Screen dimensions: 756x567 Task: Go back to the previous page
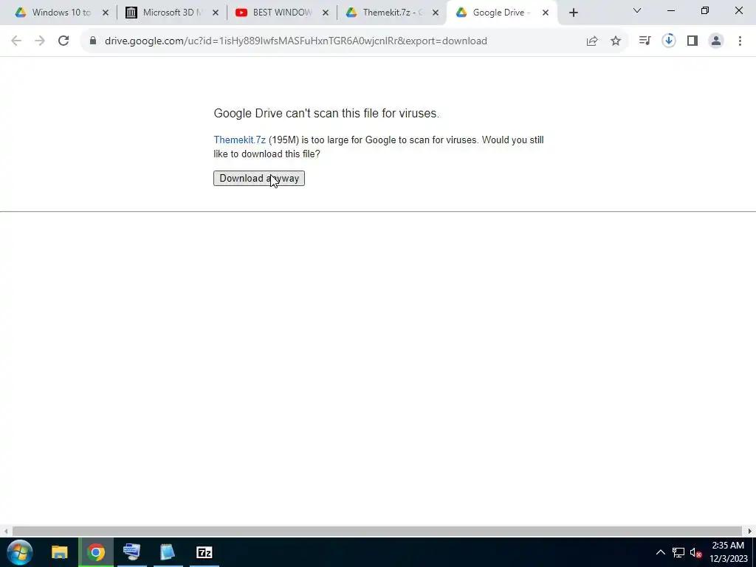[x=16, y=41]
